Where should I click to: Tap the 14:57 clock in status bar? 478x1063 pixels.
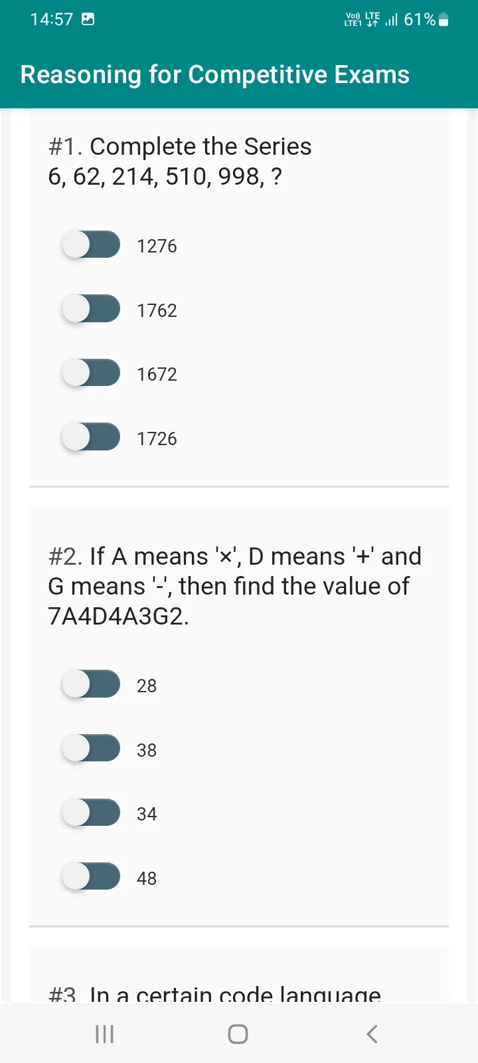(x=51, y=19)
